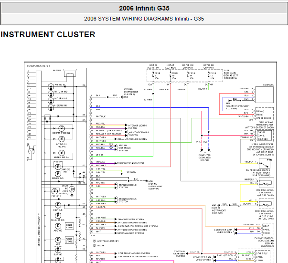Click the "INSTRUMENT CLUSTER" section heading
This screenshot has height=263, width=288.
48,34
